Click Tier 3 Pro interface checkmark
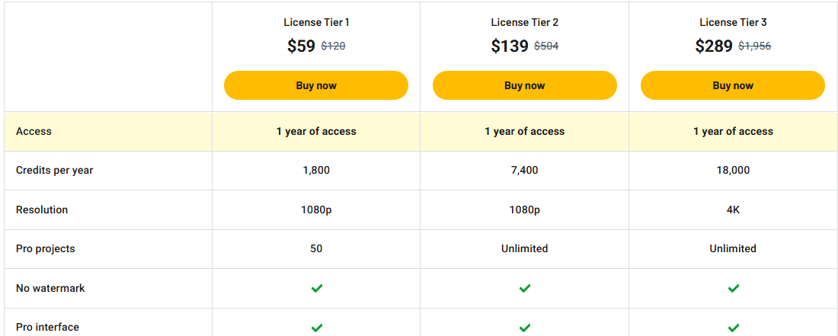Screen dimensions: 838x336 pyautogui.click(x=734, y=328)
